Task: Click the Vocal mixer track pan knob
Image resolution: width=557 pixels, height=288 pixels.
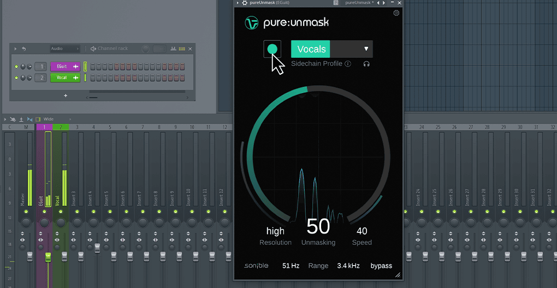Action: coord(61,223)
